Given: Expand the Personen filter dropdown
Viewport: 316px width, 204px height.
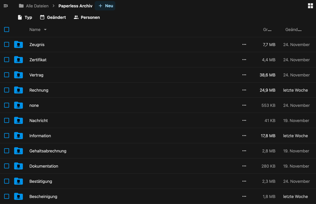Looking at the screenshot, I should coord(87,17).
